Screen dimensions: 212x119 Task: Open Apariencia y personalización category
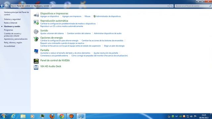click(x=16, y=39)
